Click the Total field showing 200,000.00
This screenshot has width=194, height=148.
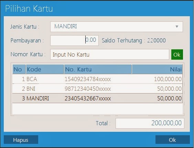(x=150, y=123)
